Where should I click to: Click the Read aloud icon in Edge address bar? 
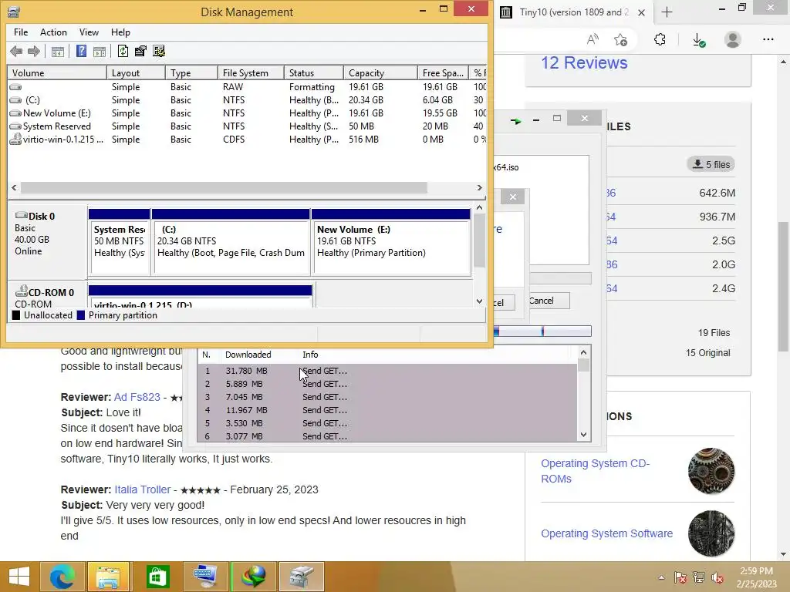pyautogui.click(x=593, y=39)
